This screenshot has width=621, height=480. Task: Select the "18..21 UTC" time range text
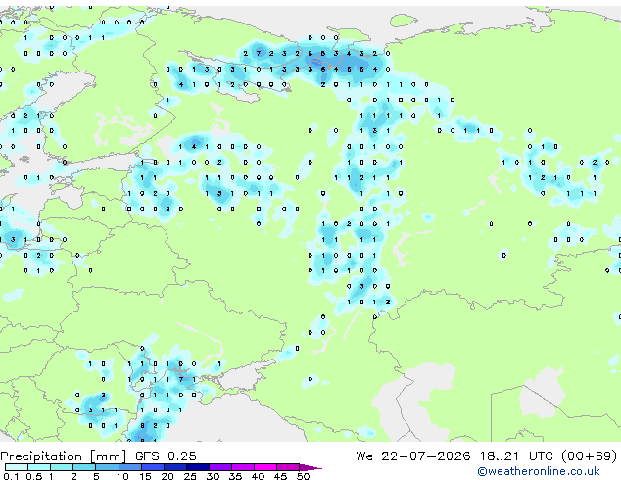(516, 456)
